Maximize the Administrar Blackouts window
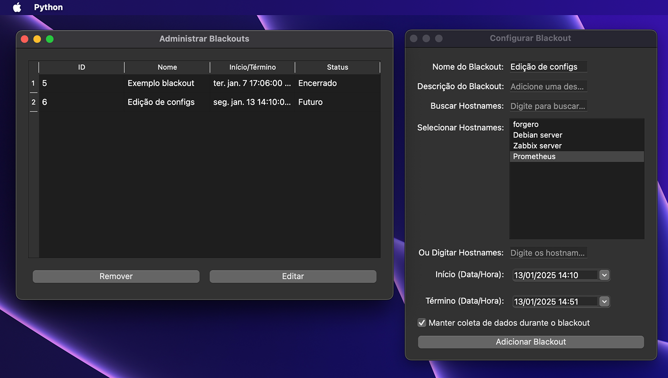 pyautogui.click(x=50, y=39)
